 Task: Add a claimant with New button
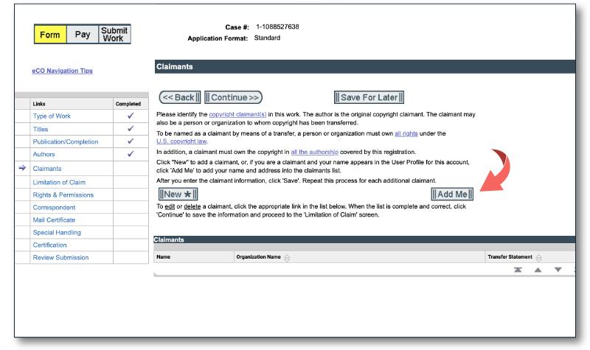click(178, 195)
